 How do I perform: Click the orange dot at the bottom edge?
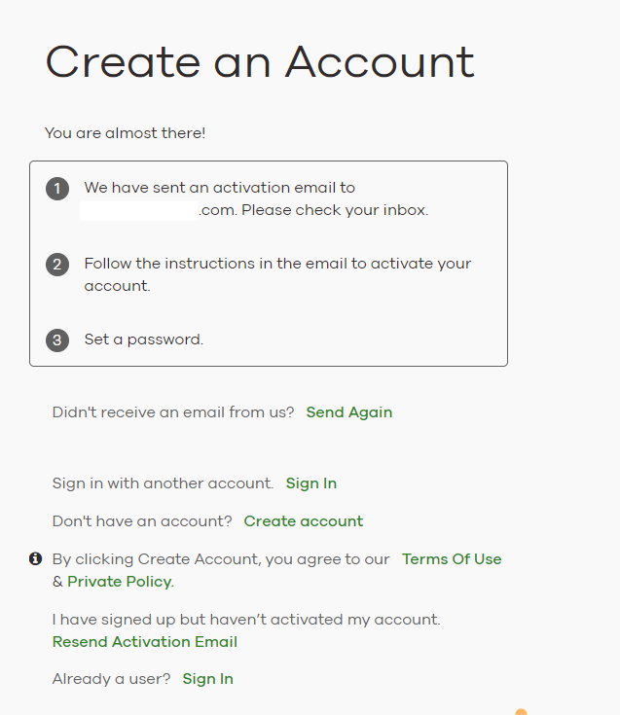[521, 712]
